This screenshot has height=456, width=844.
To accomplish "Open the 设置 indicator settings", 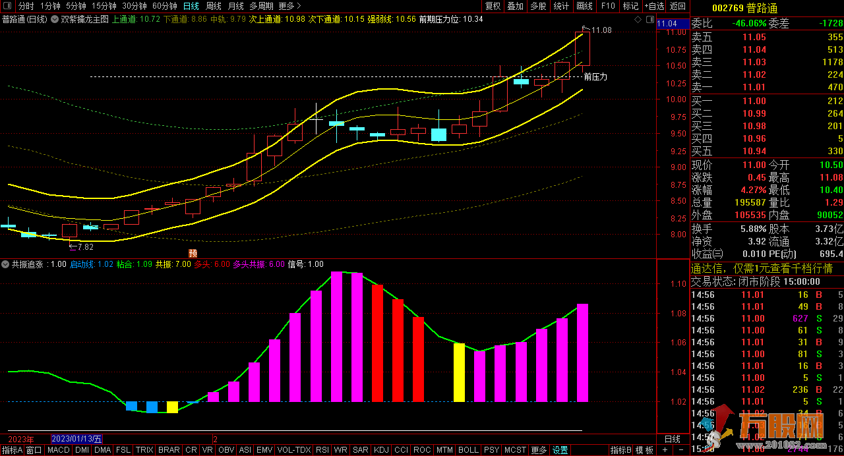I will 560,450.
